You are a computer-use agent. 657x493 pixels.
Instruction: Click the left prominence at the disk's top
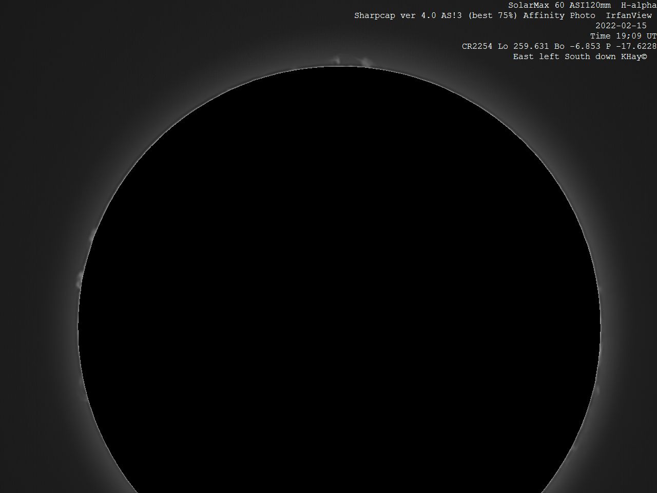click(x=337, y=61)
